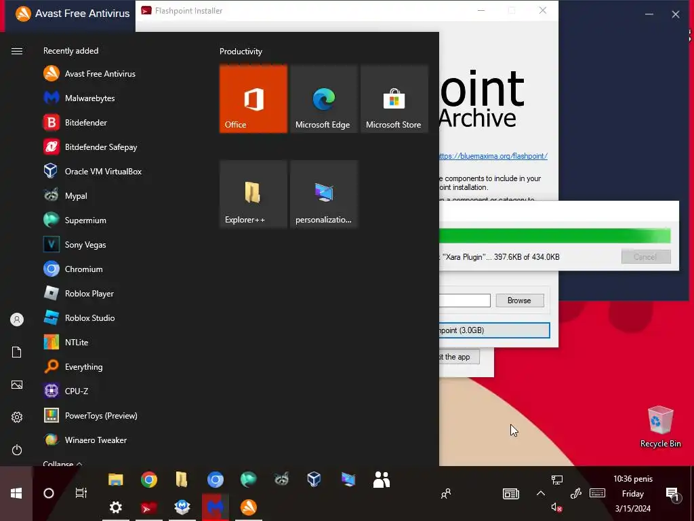Open the Power options in Start
The width and height of the screenshot is (694, 521).
(x=17, y=450)
